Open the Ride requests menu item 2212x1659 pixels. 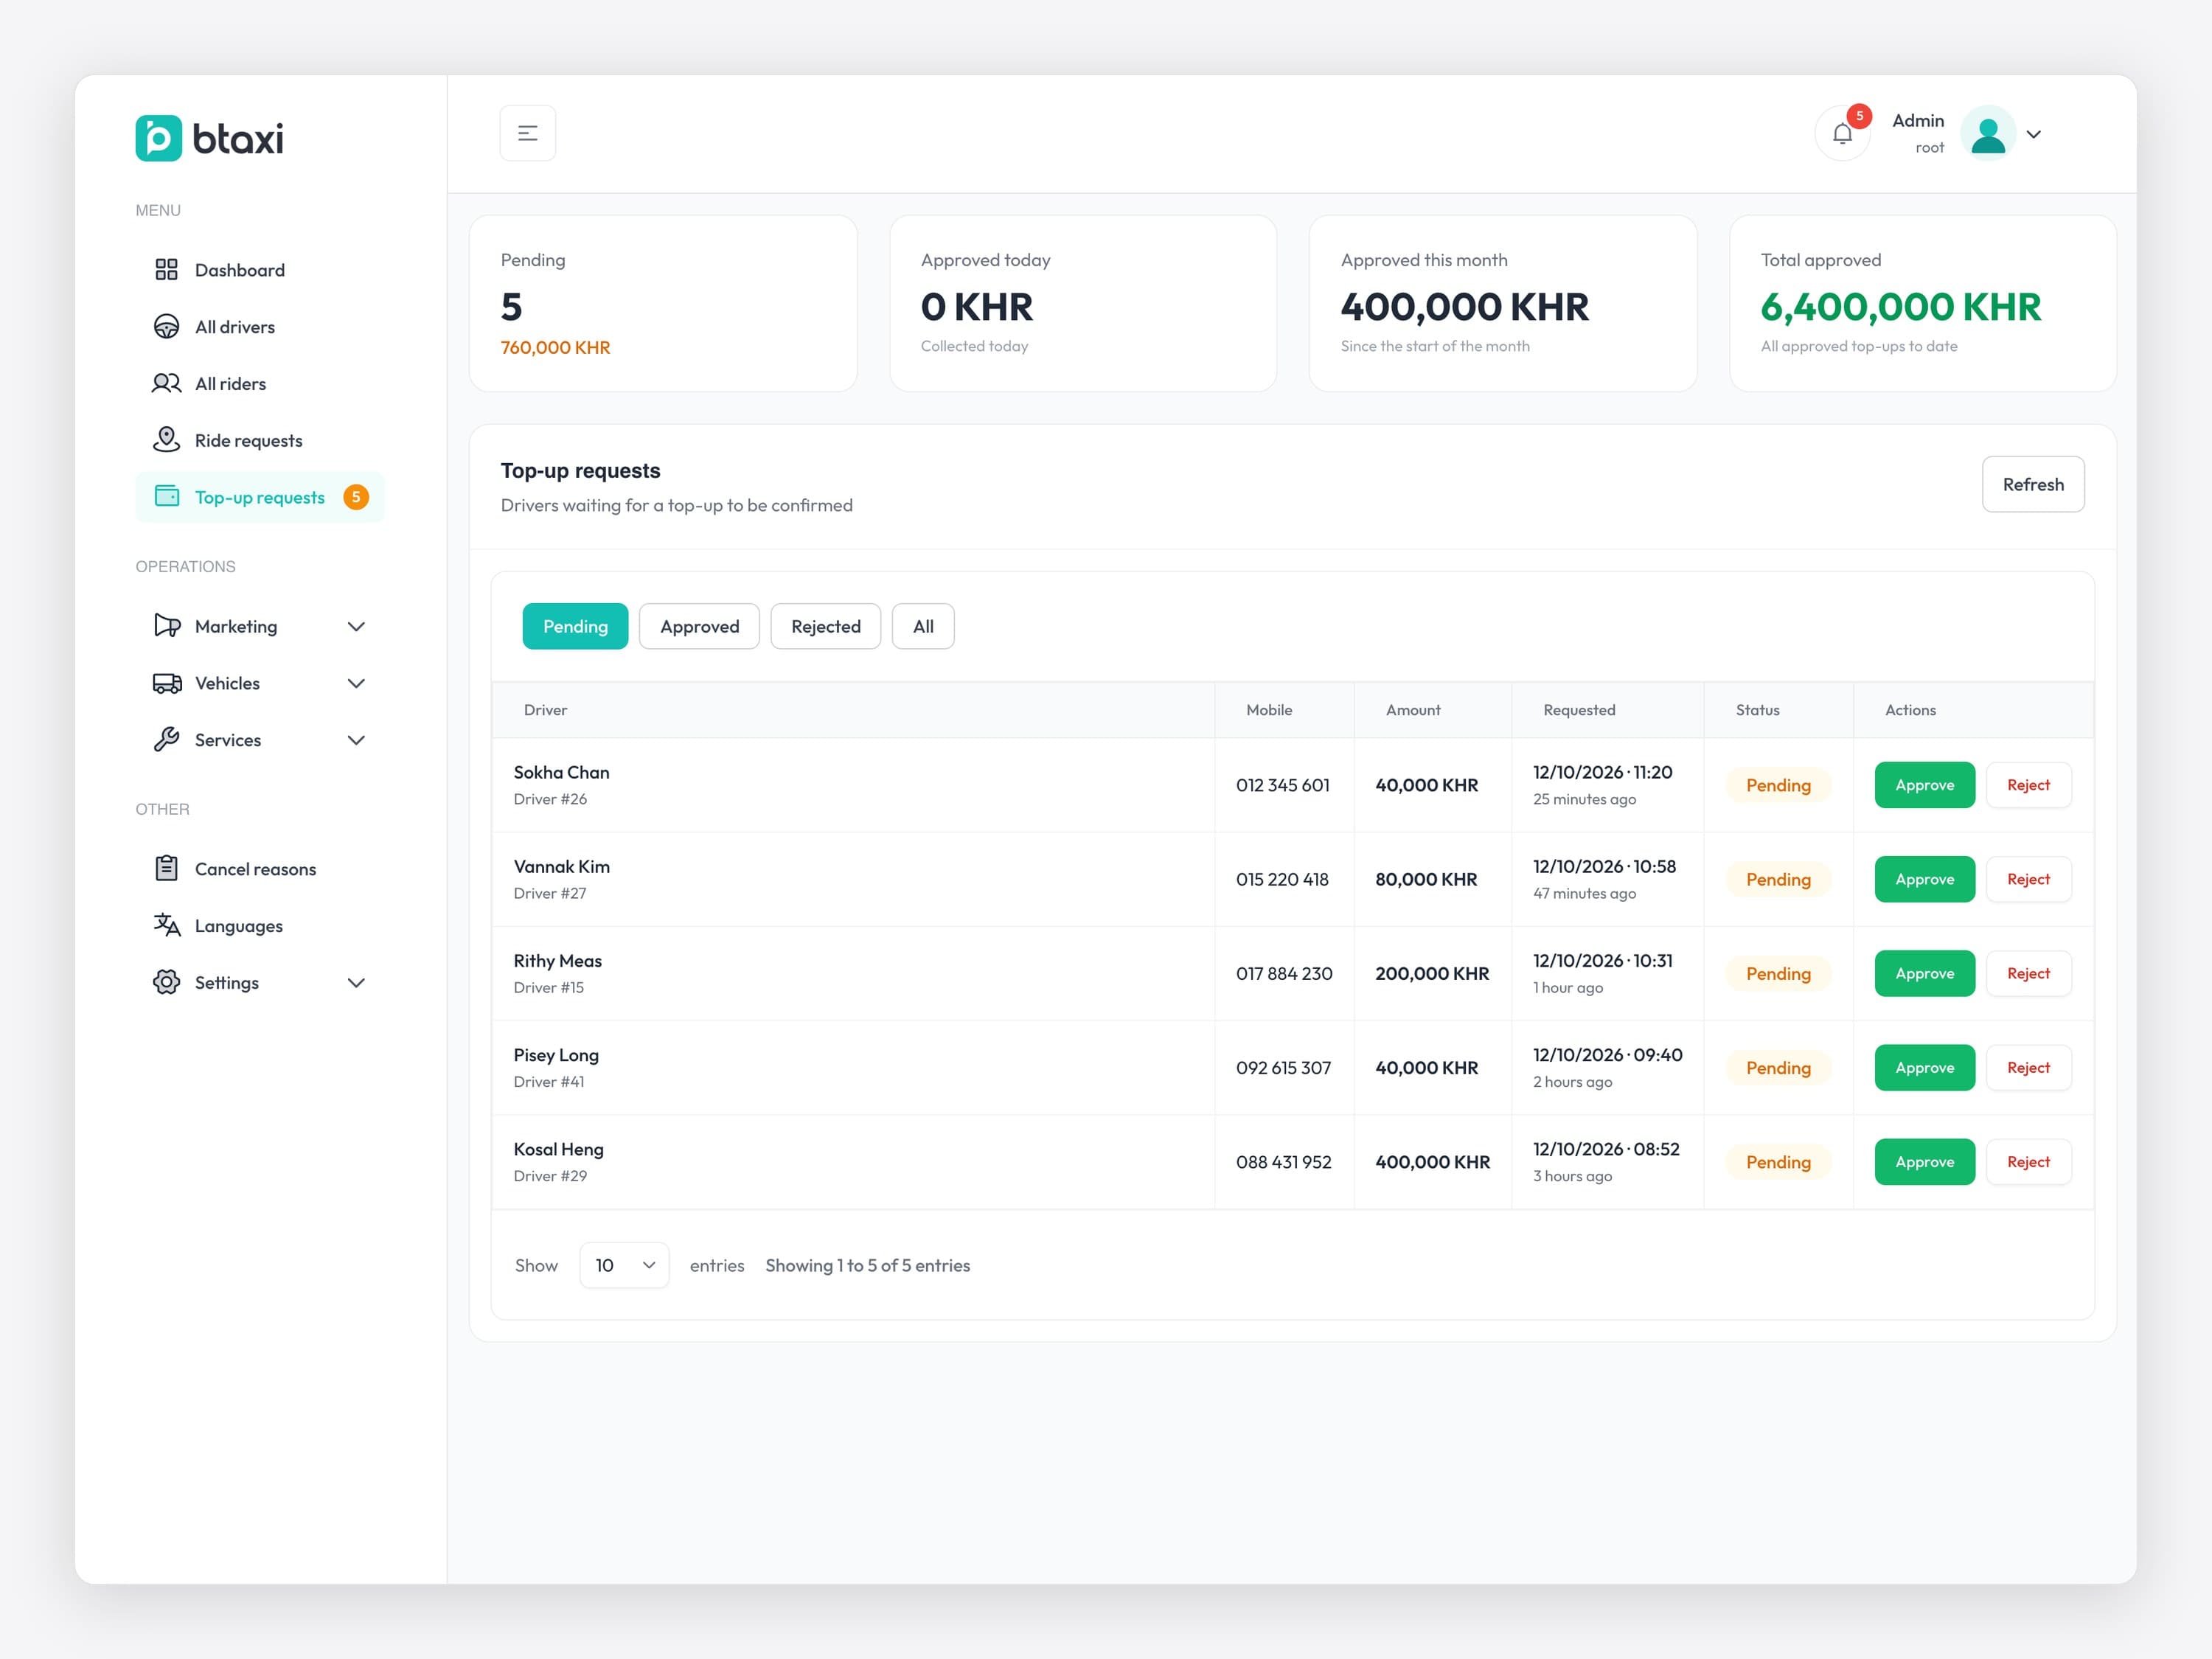coord(260,440)
